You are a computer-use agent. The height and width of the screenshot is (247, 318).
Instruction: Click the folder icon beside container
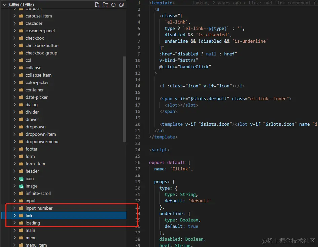pos(21,90)
